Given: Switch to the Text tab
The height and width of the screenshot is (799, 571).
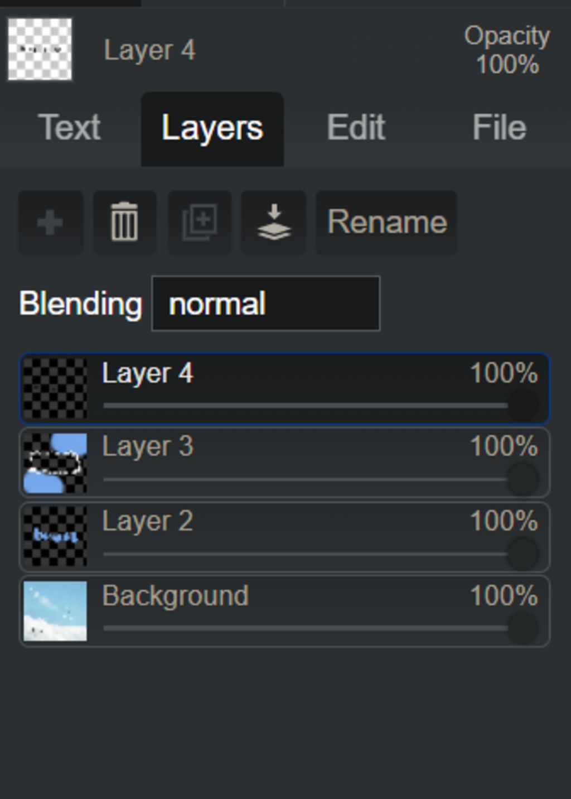Looking at the screenshot, I should pyautogui.click(x=69, y=128).
